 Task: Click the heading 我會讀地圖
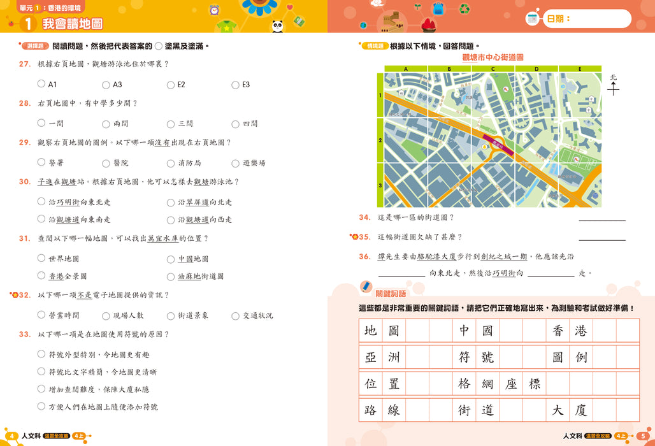(x=73, y=24)
